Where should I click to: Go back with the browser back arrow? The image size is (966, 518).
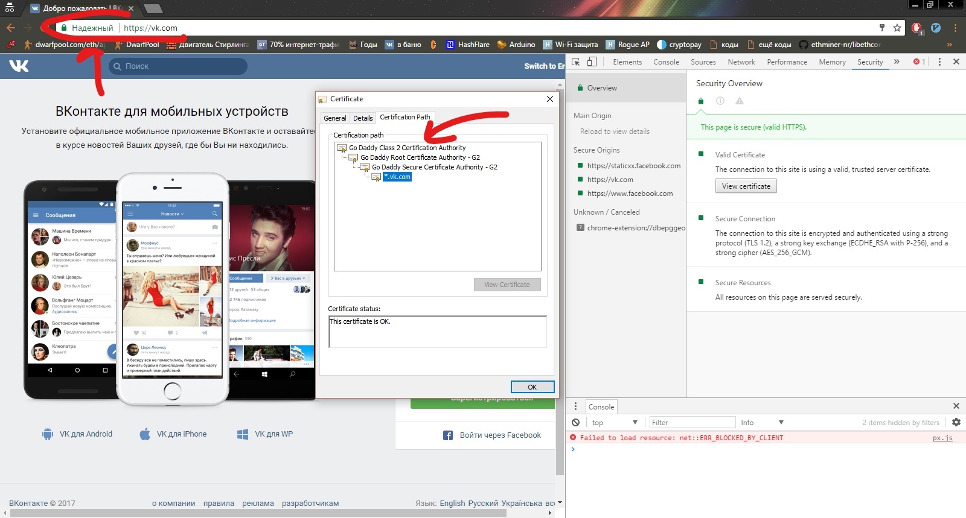[x=11, y=28]
